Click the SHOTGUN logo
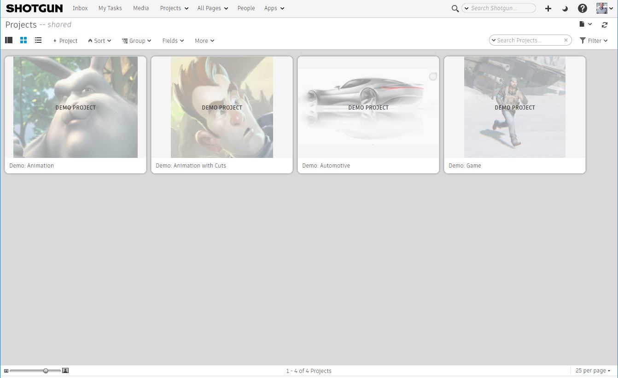The height and width of the screenshot is (378, 618). tap(34, 8)
